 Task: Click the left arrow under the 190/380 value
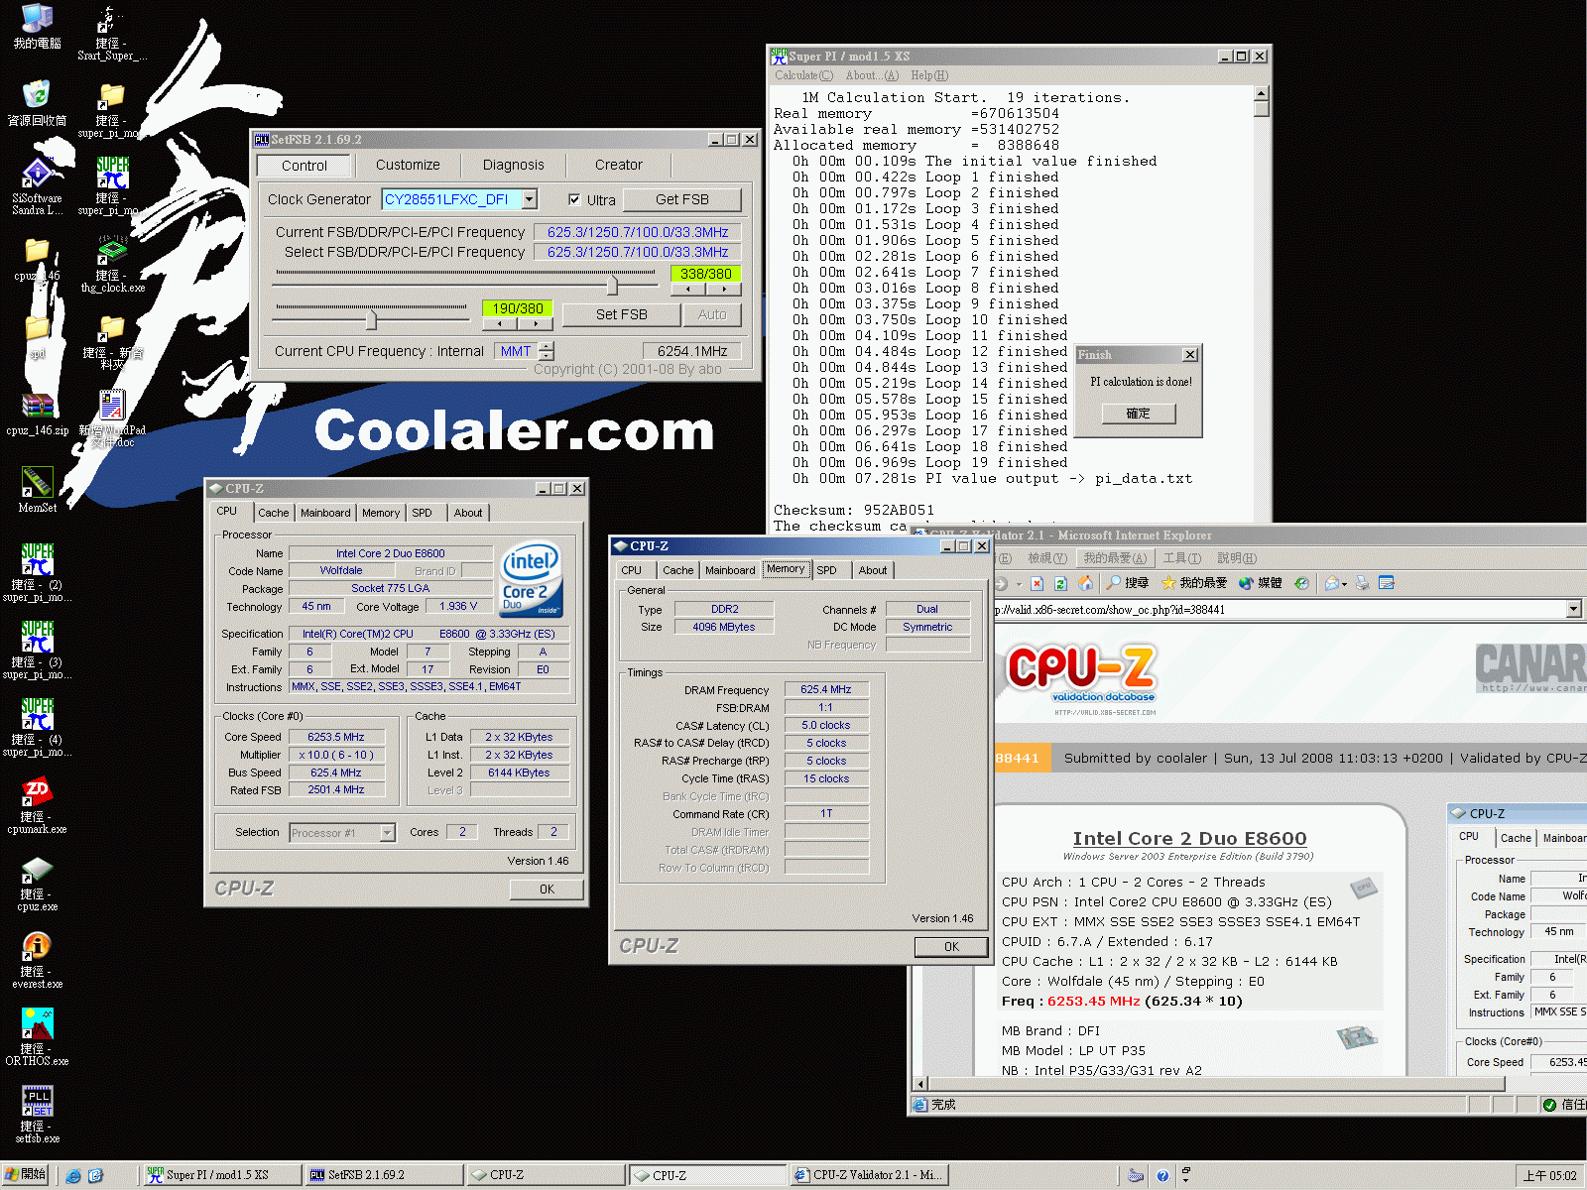(500, 324)
